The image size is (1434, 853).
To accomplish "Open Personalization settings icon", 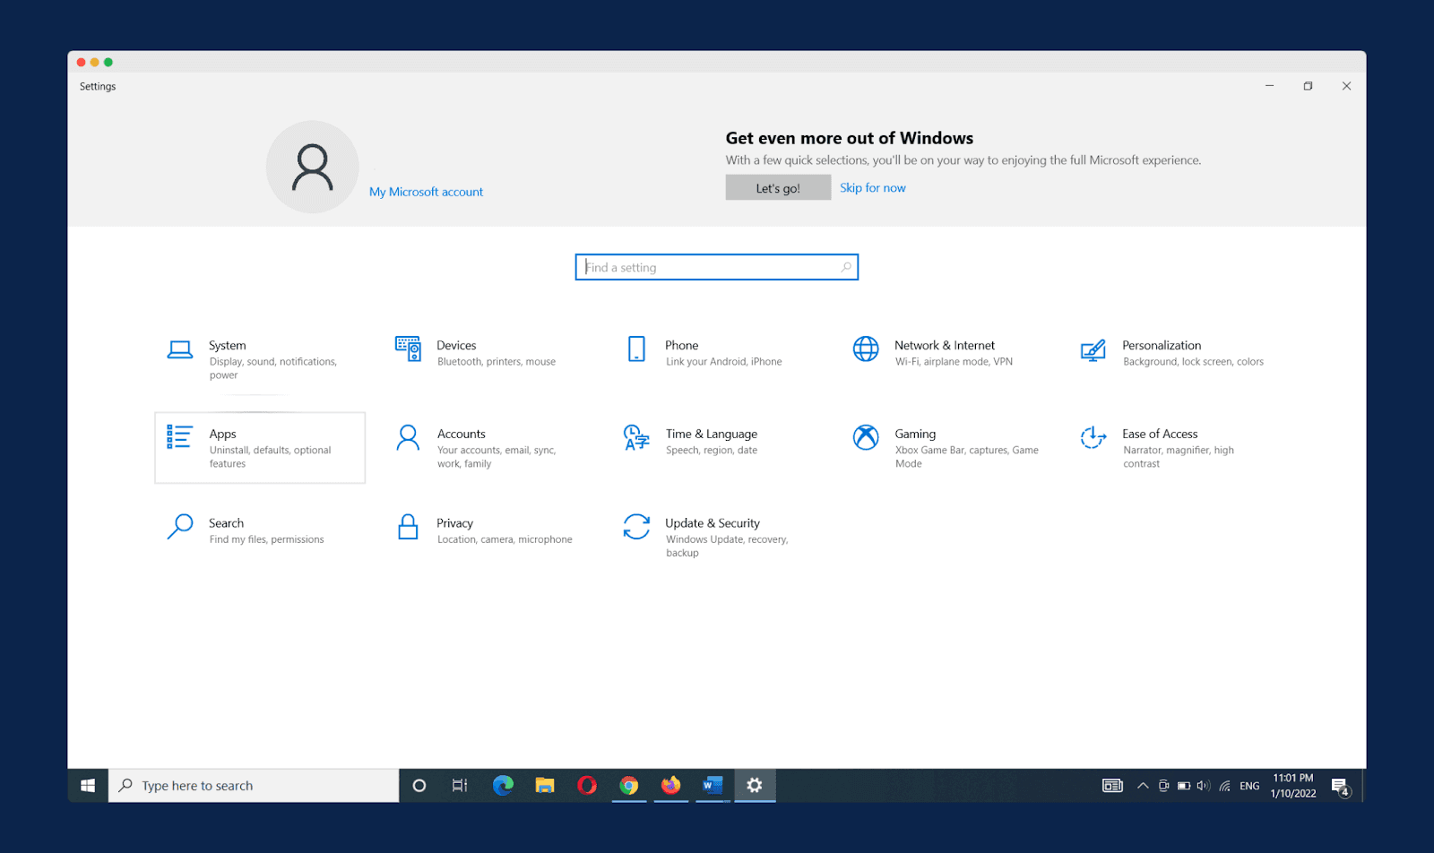I will 1093,350.
